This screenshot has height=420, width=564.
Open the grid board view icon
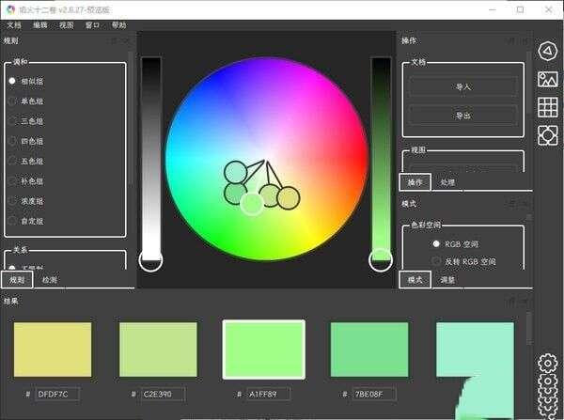pyautogui.click(x=547, y=107)
